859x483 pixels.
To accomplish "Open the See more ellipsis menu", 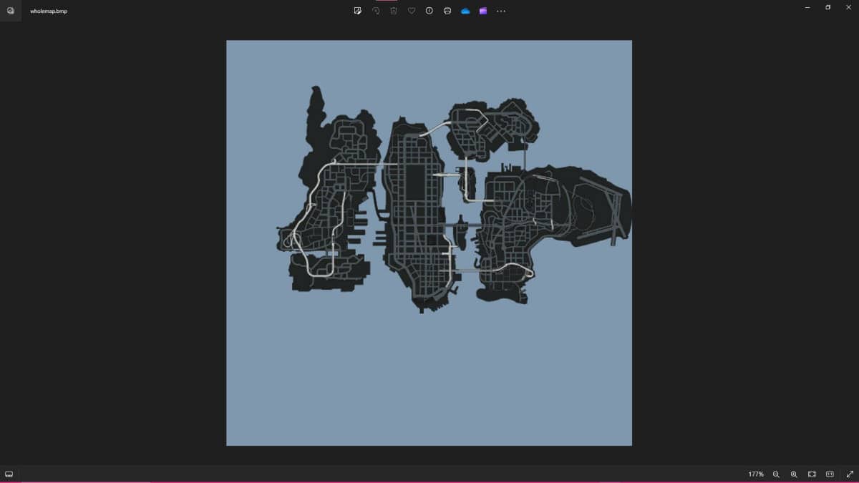I will (x=501, y=11).
